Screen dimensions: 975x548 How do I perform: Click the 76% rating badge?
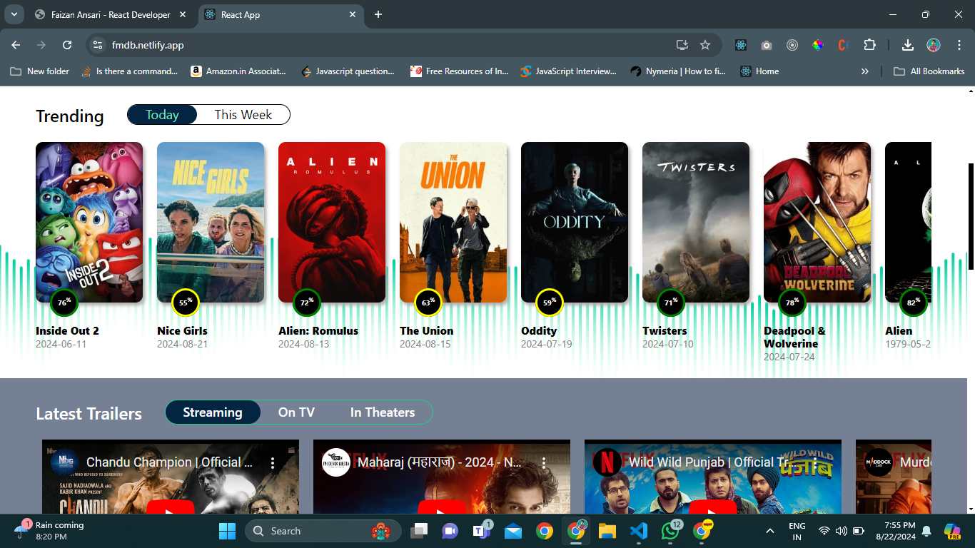point(64,303)
